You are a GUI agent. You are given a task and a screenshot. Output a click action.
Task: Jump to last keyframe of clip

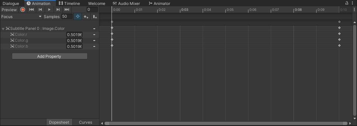(67, 10)
